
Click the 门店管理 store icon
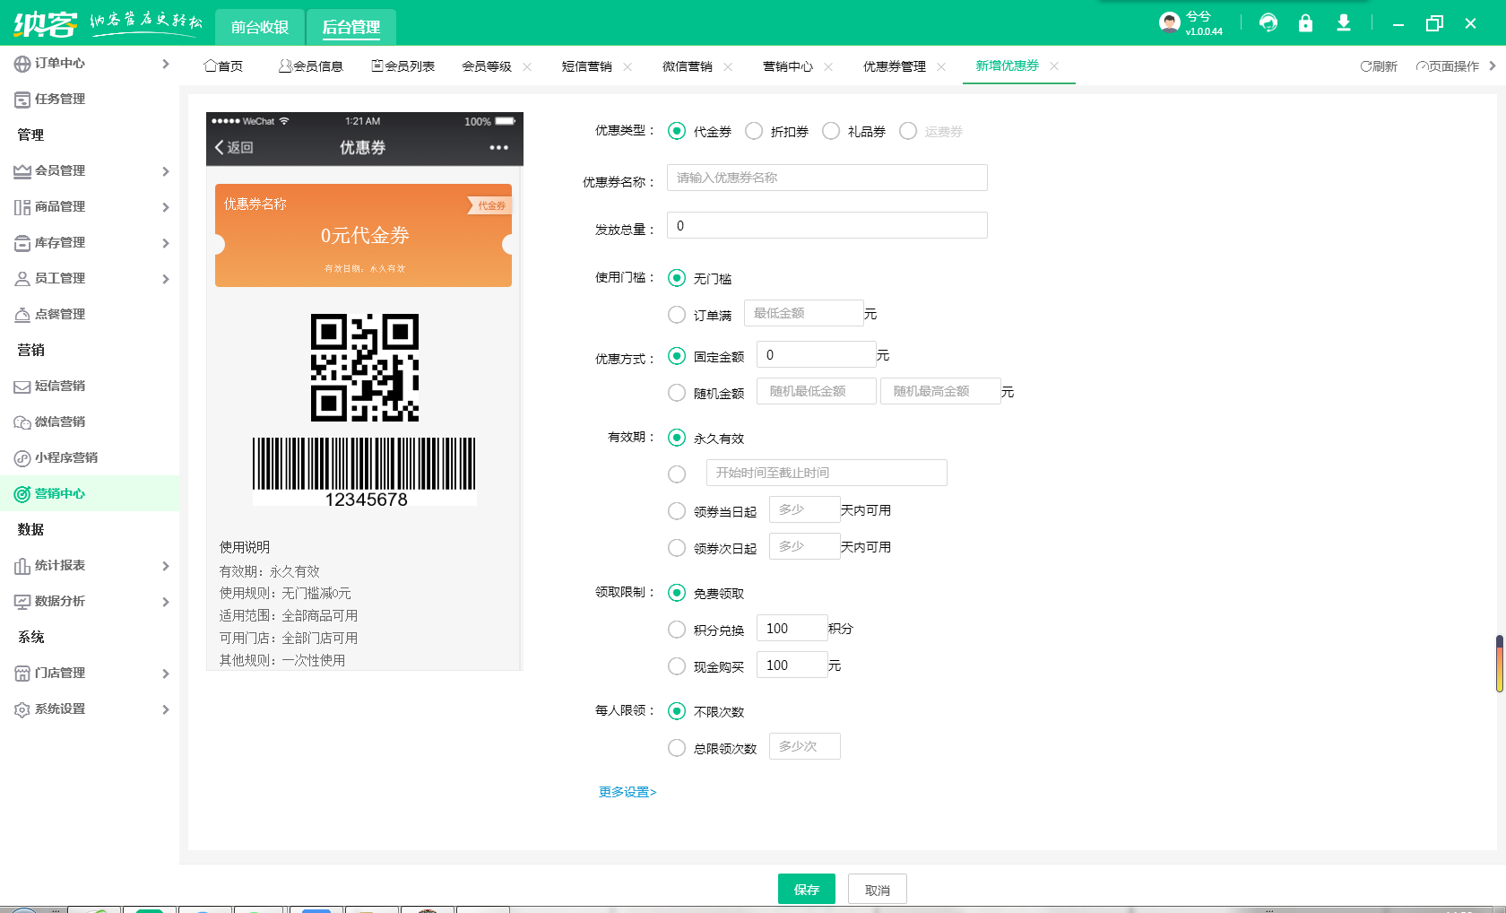pos(22,674)
